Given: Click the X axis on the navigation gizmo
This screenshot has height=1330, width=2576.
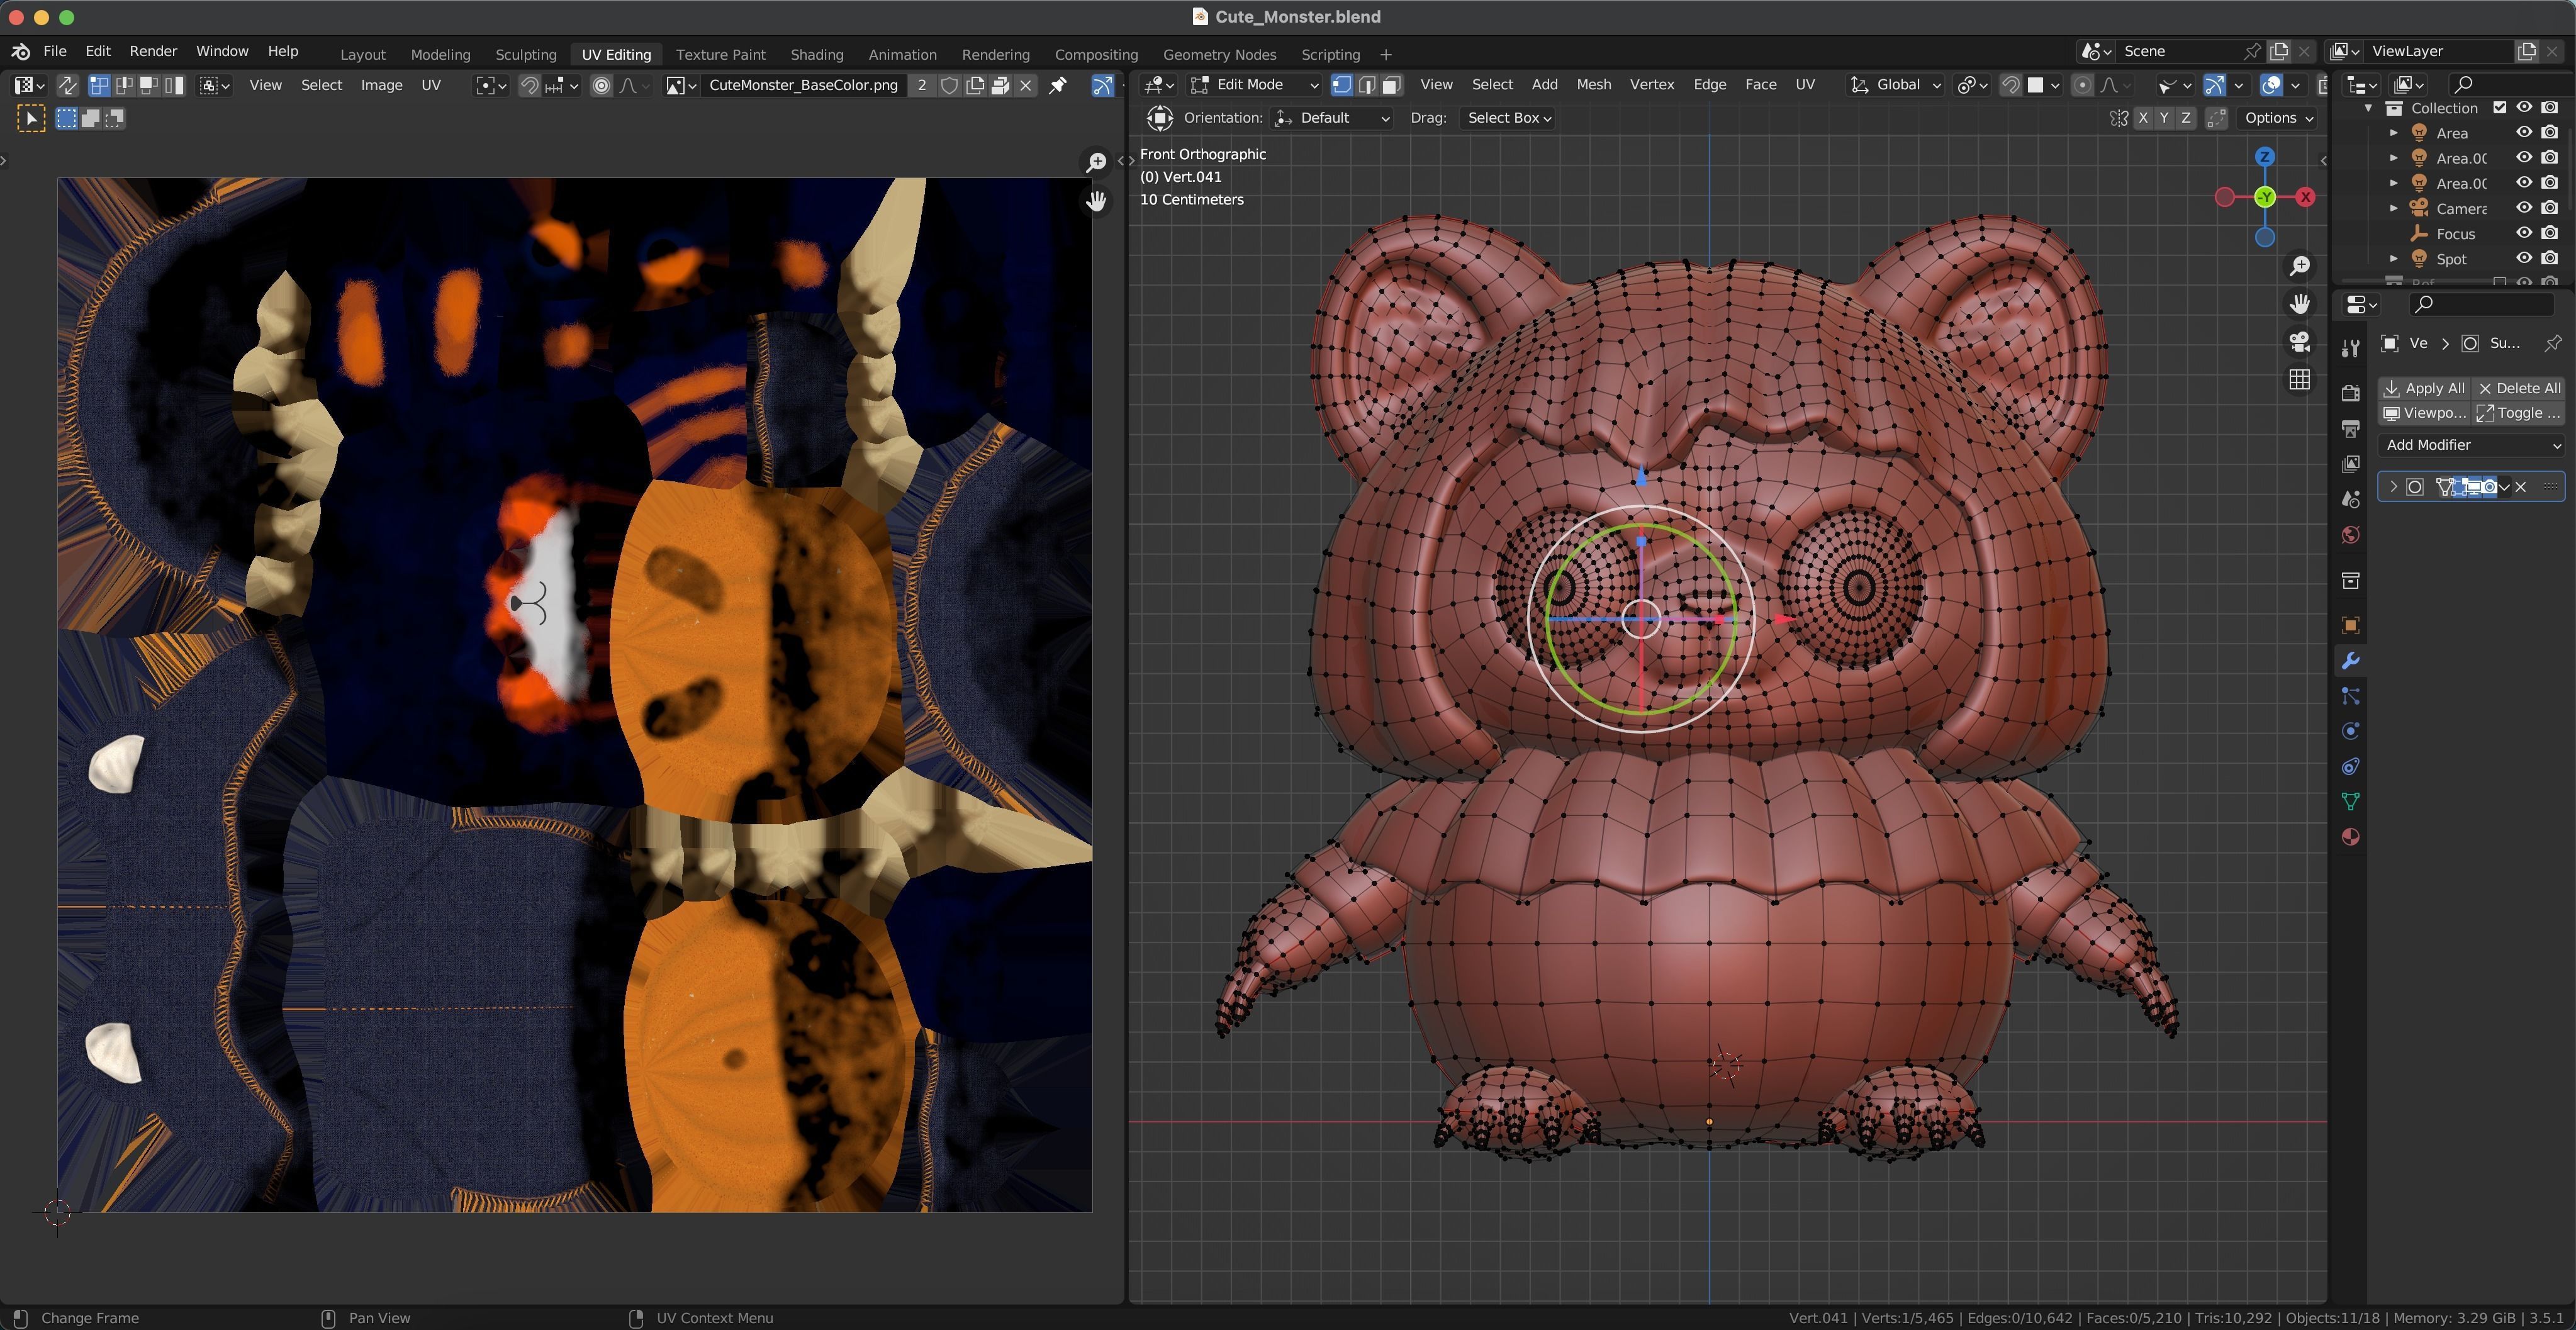Looking at the screenshot, I should point(2306,197).
